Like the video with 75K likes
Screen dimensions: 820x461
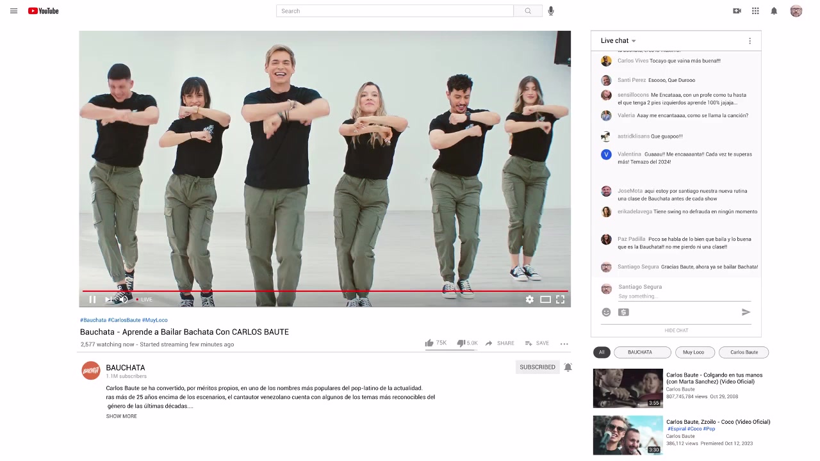pos(436,343)
